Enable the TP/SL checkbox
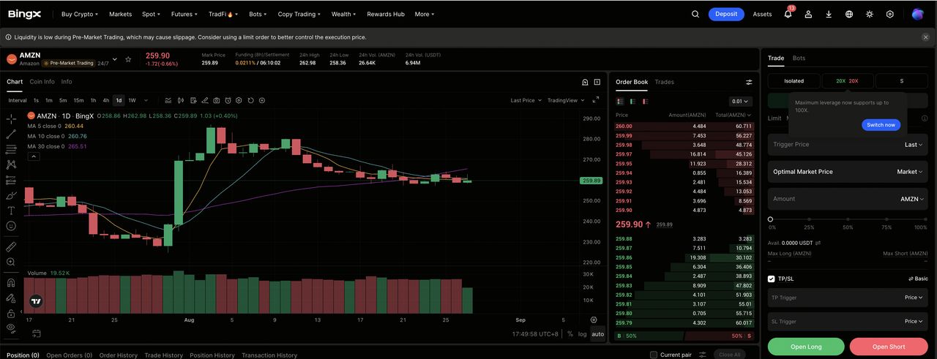 click(772, 279)
